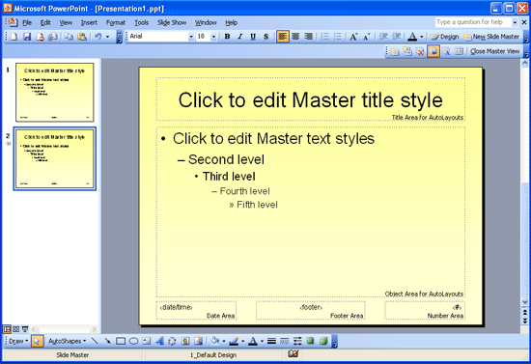Turn on numbered list formatting
Viewport: 531px width, 364px height.
click(x=324, y=37)
